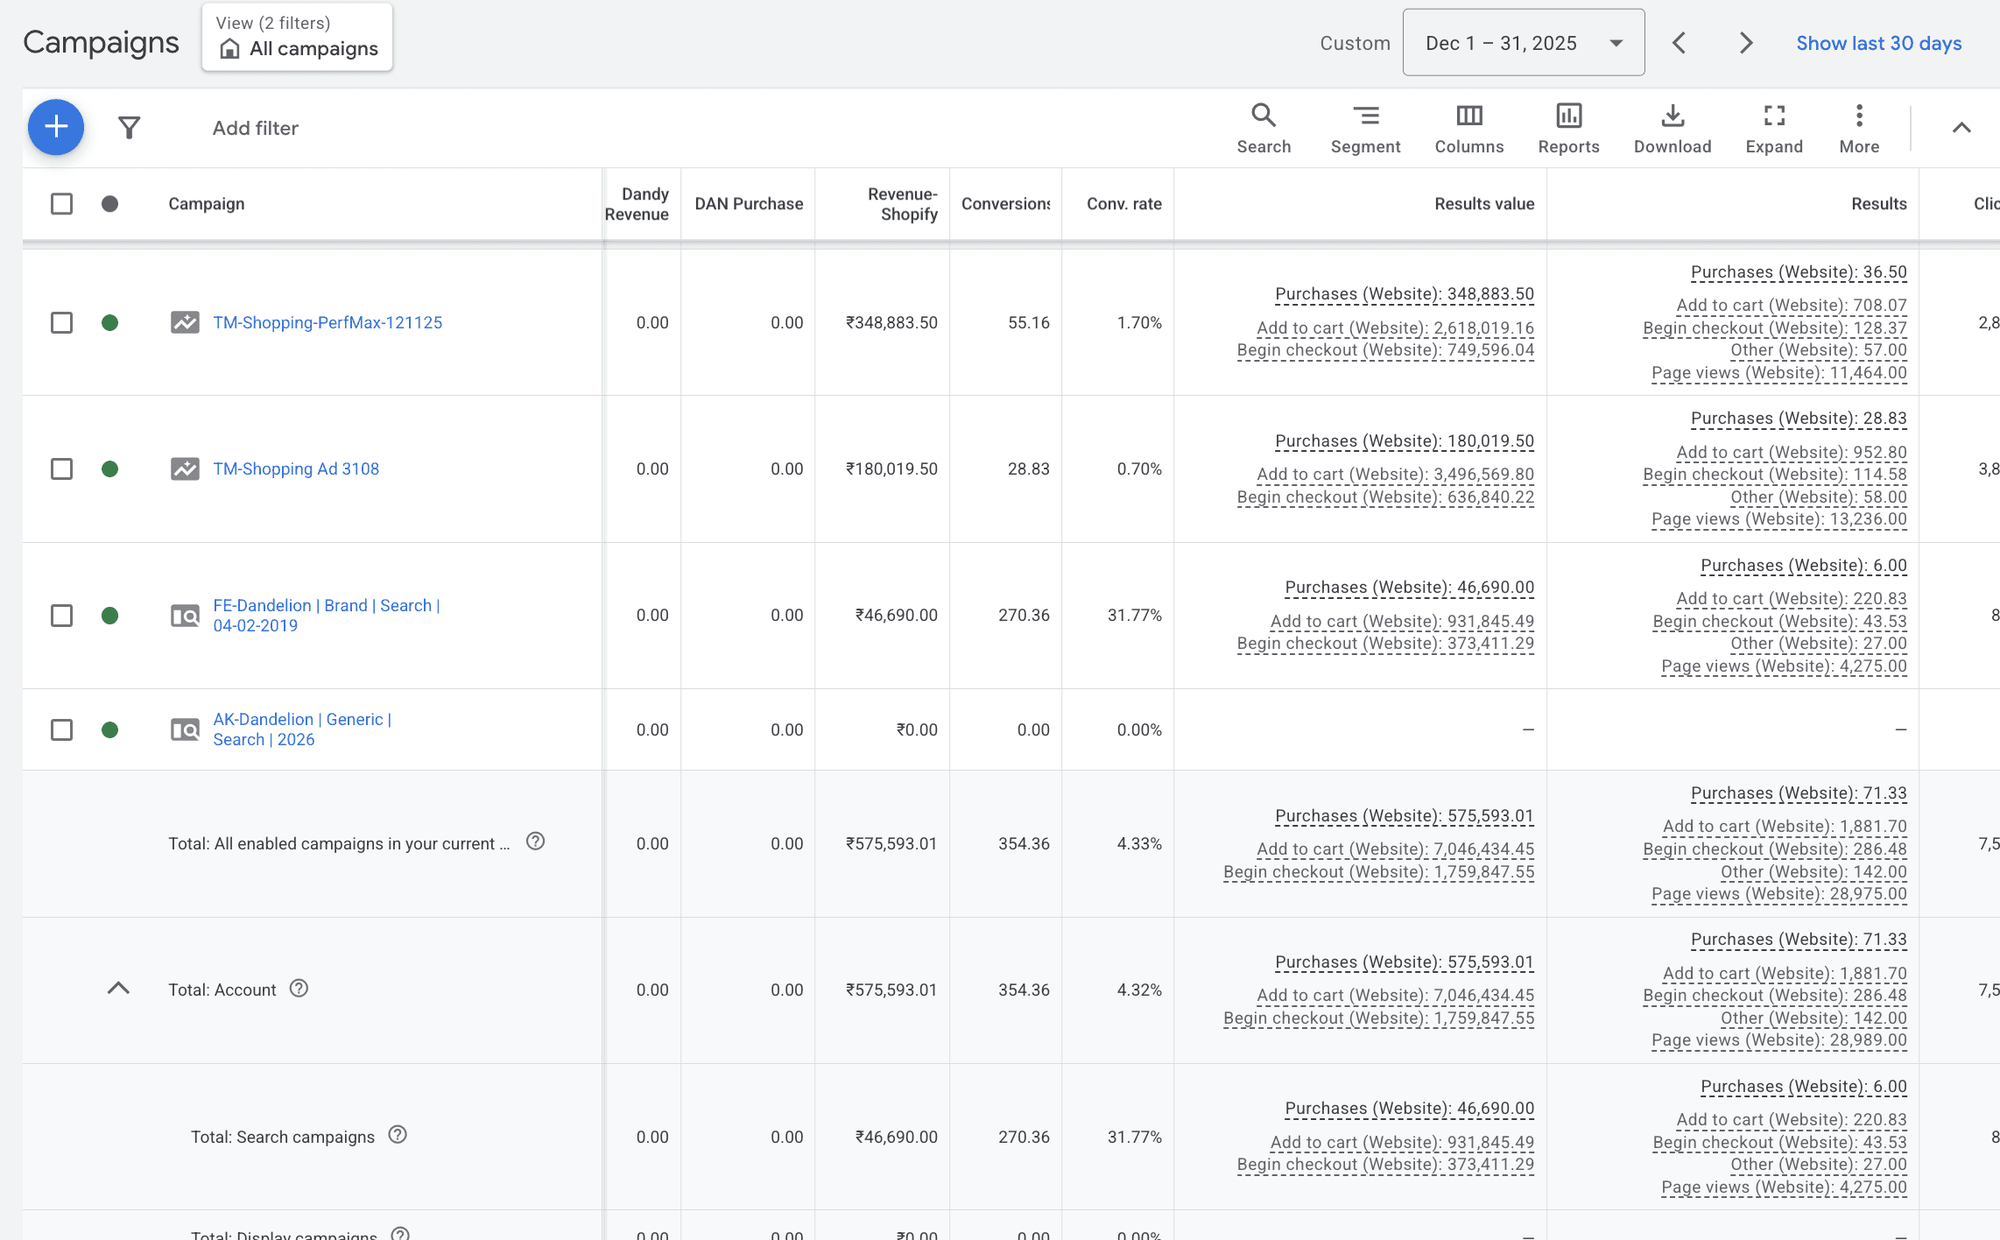Sort by Dandy Revenue column
Screen dimensions: 2000x1240
(x=637, y=204)
